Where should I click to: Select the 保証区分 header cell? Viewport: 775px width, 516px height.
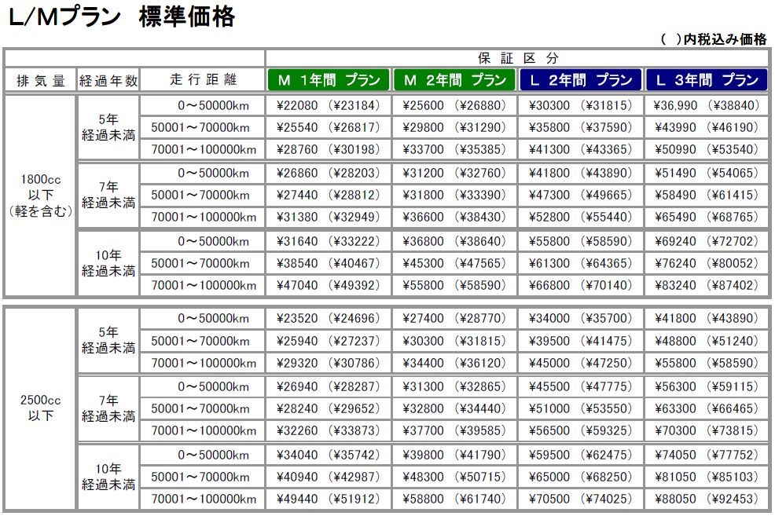pyautogui.click(x=517, y=58)
